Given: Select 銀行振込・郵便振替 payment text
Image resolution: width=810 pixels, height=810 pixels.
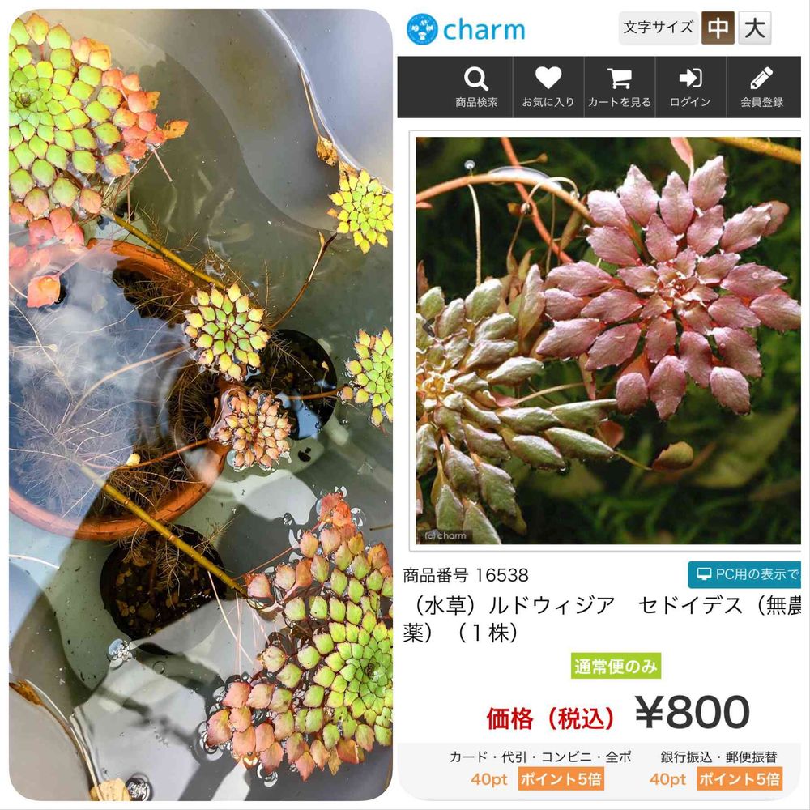Looking at the screenshot, I should (718, 757).
